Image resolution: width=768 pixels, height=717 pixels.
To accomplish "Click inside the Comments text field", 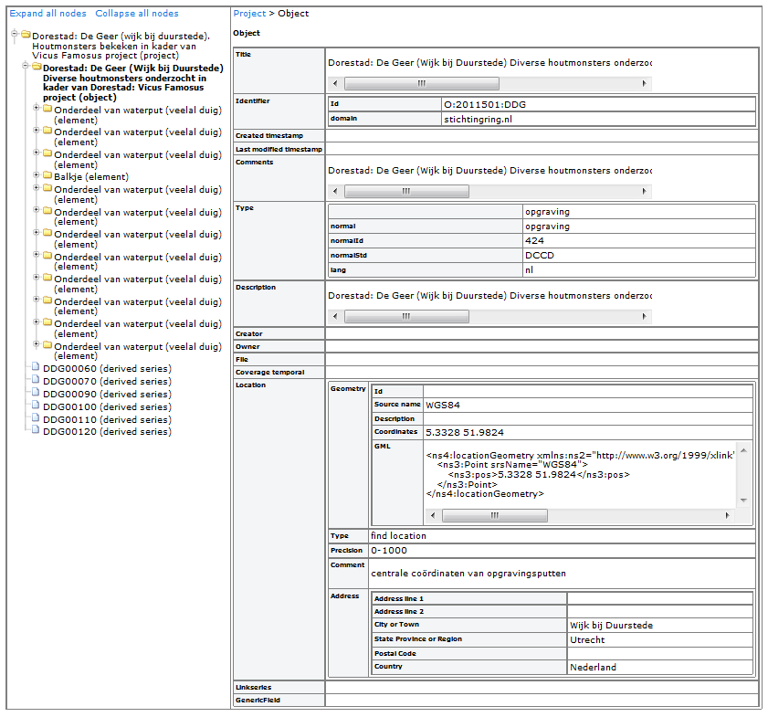I will (489, 171).
